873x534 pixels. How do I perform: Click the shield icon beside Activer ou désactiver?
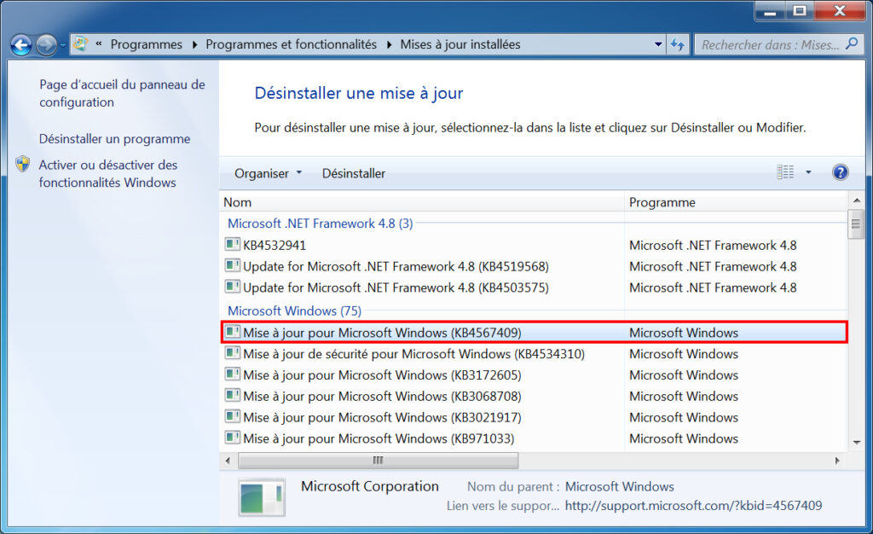(x=23, y=164)
